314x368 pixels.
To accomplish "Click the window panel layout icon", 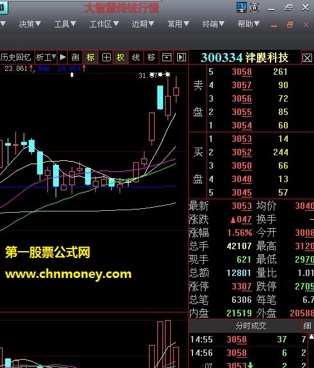I will [166, 57].
